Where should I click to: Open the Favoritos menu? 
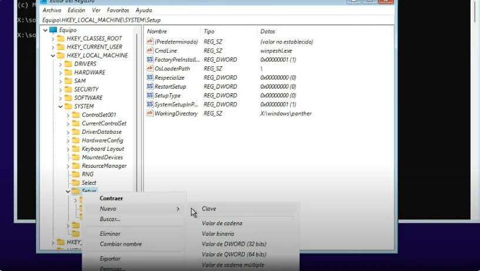[x=118, y=11]
